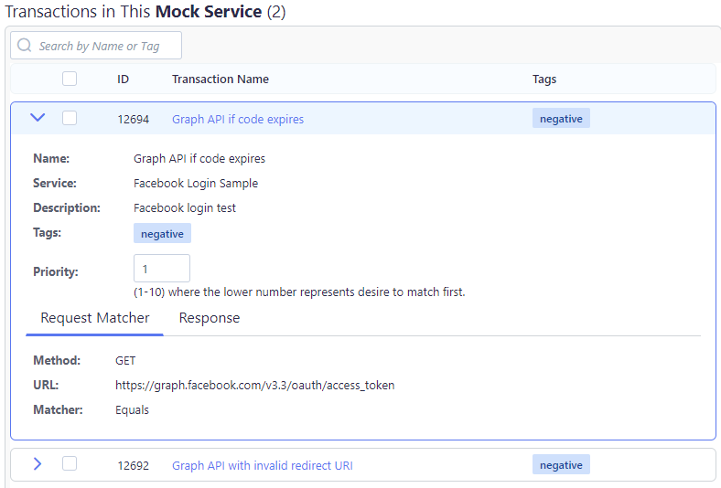This screenshot has height=488, width=721.
Task: Click the negative tag in row 12694
Action: coord(561,119)
